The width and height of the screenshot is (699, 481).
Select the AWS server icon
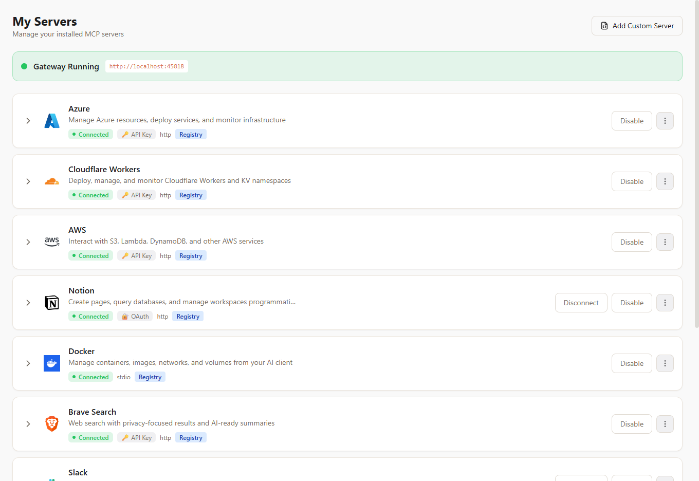[x=52, y=242]
